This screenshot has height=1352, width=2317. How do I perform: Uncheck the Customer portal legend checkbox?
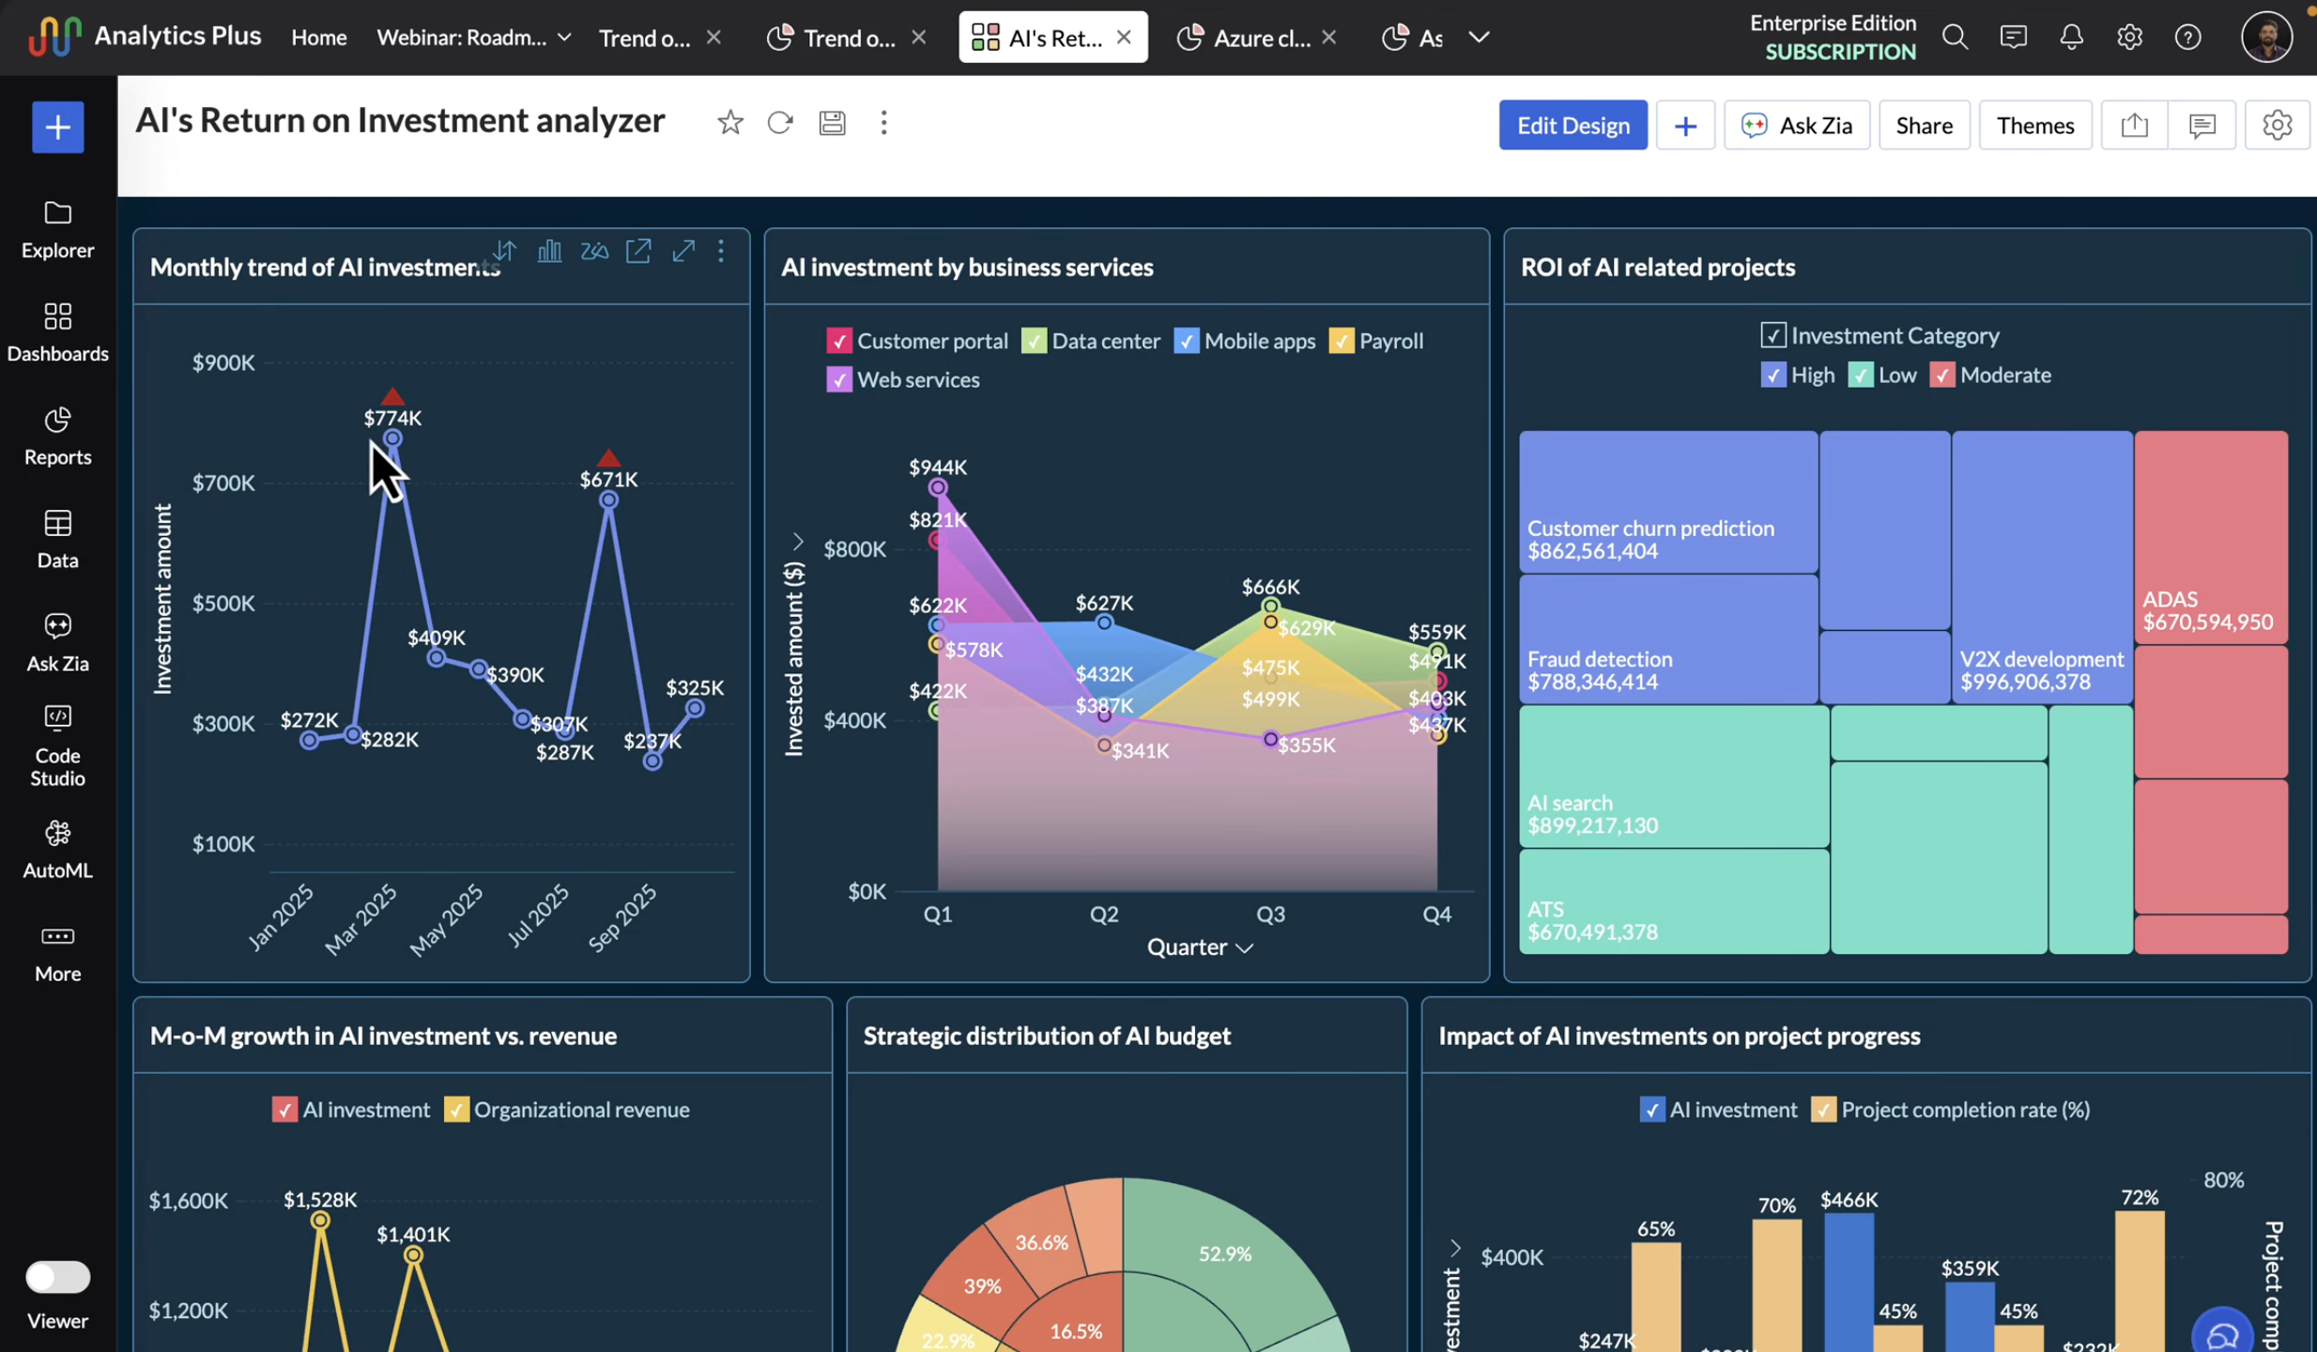pyautogui.click(x=838, y=341)
